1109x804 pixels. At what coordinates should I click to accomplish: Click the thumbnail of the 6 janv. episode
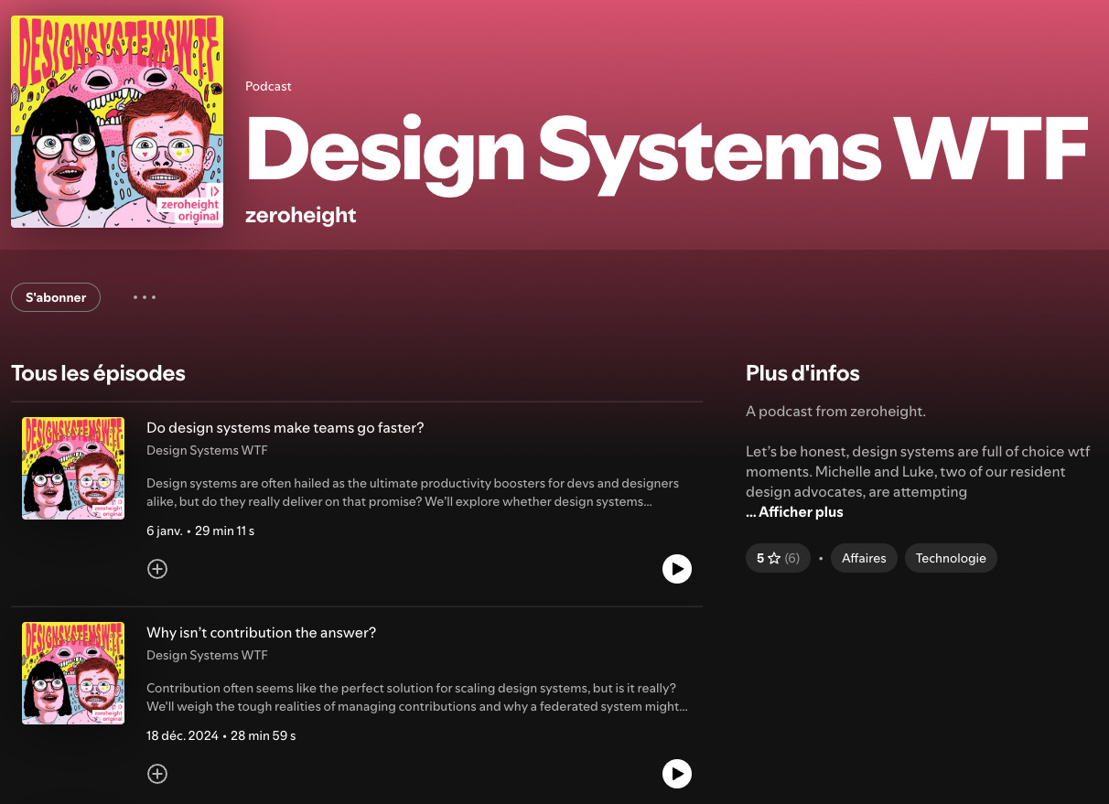click(x=73, y=468)
